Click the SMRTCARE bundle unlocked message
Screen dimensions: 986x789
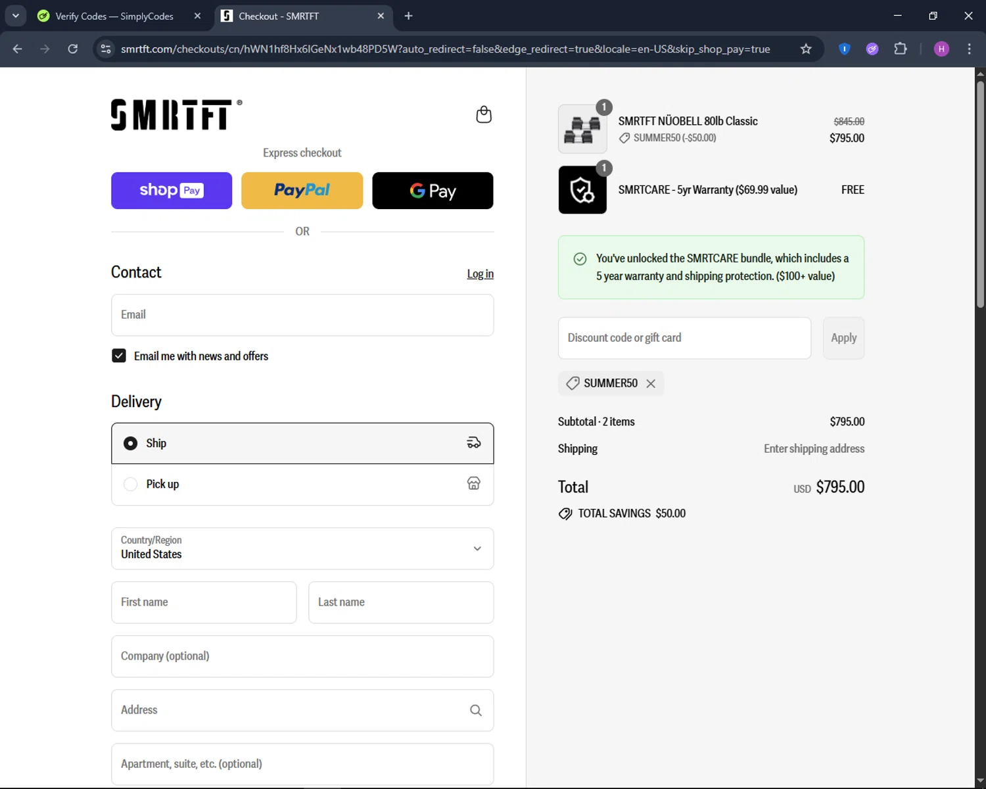click(711, 267)
